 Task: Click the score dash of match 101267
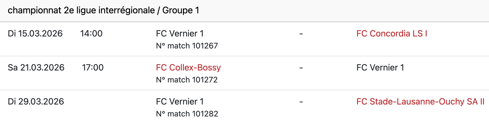click(301, 34)
